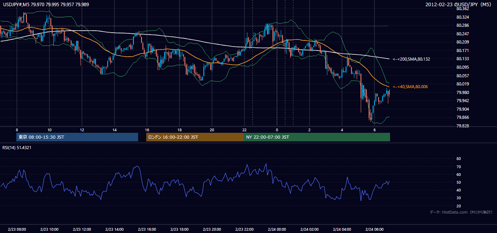Select the 200 SMA label reading 80.132

point(411,59)
